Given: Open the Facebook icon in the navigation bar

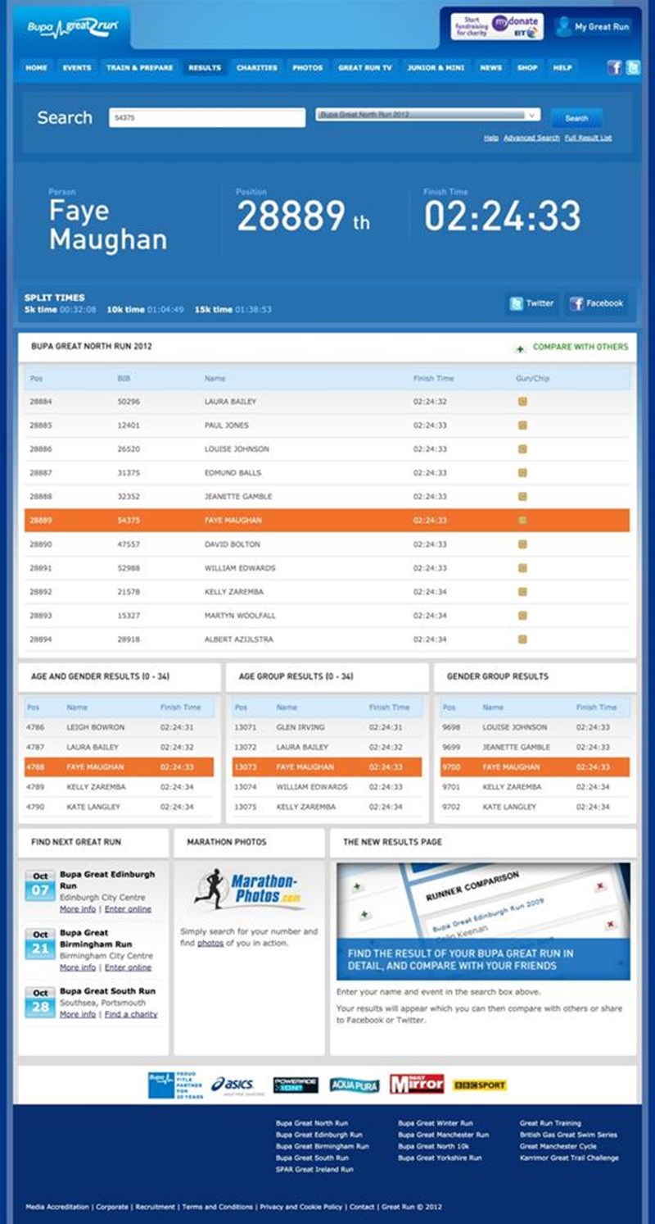Looking at the screenshot, I should click(x=615, y=68).
